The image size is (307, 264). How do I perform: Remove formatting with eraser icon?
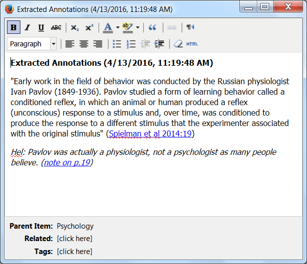coord(178,44)
